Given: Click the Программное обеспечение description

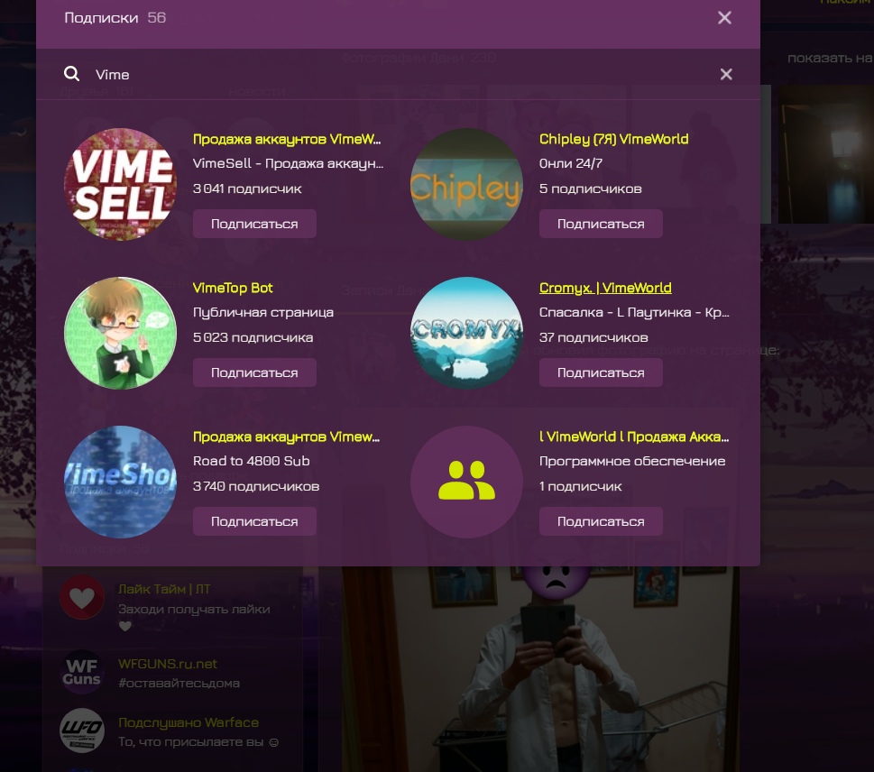Looking at the screenshot, I should click(632, 462).
